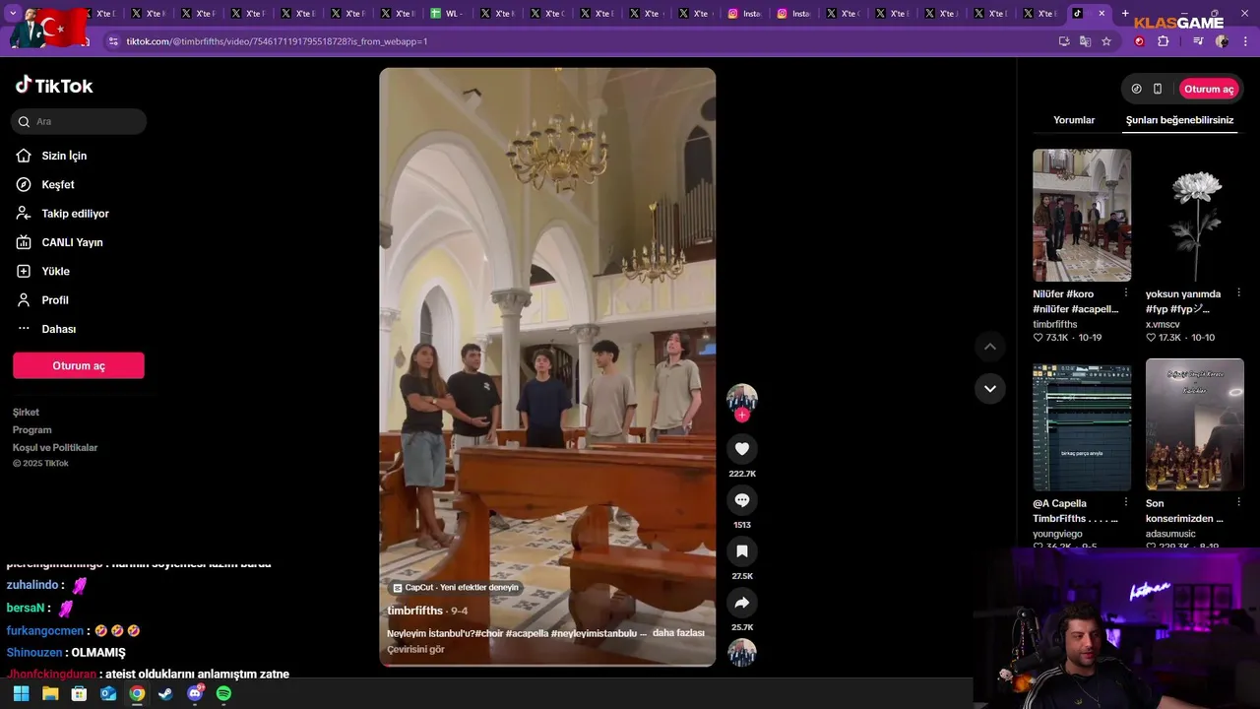Viewport: 1260px width, 709px height.
Task: Open Outlook from the taskbar
Action: coord(108,693)
